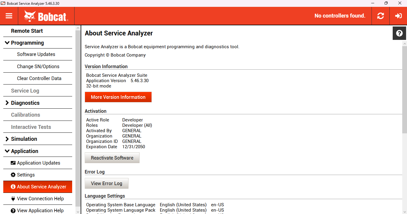Restore down the application window
407x214 pixels.
[386, 3]
